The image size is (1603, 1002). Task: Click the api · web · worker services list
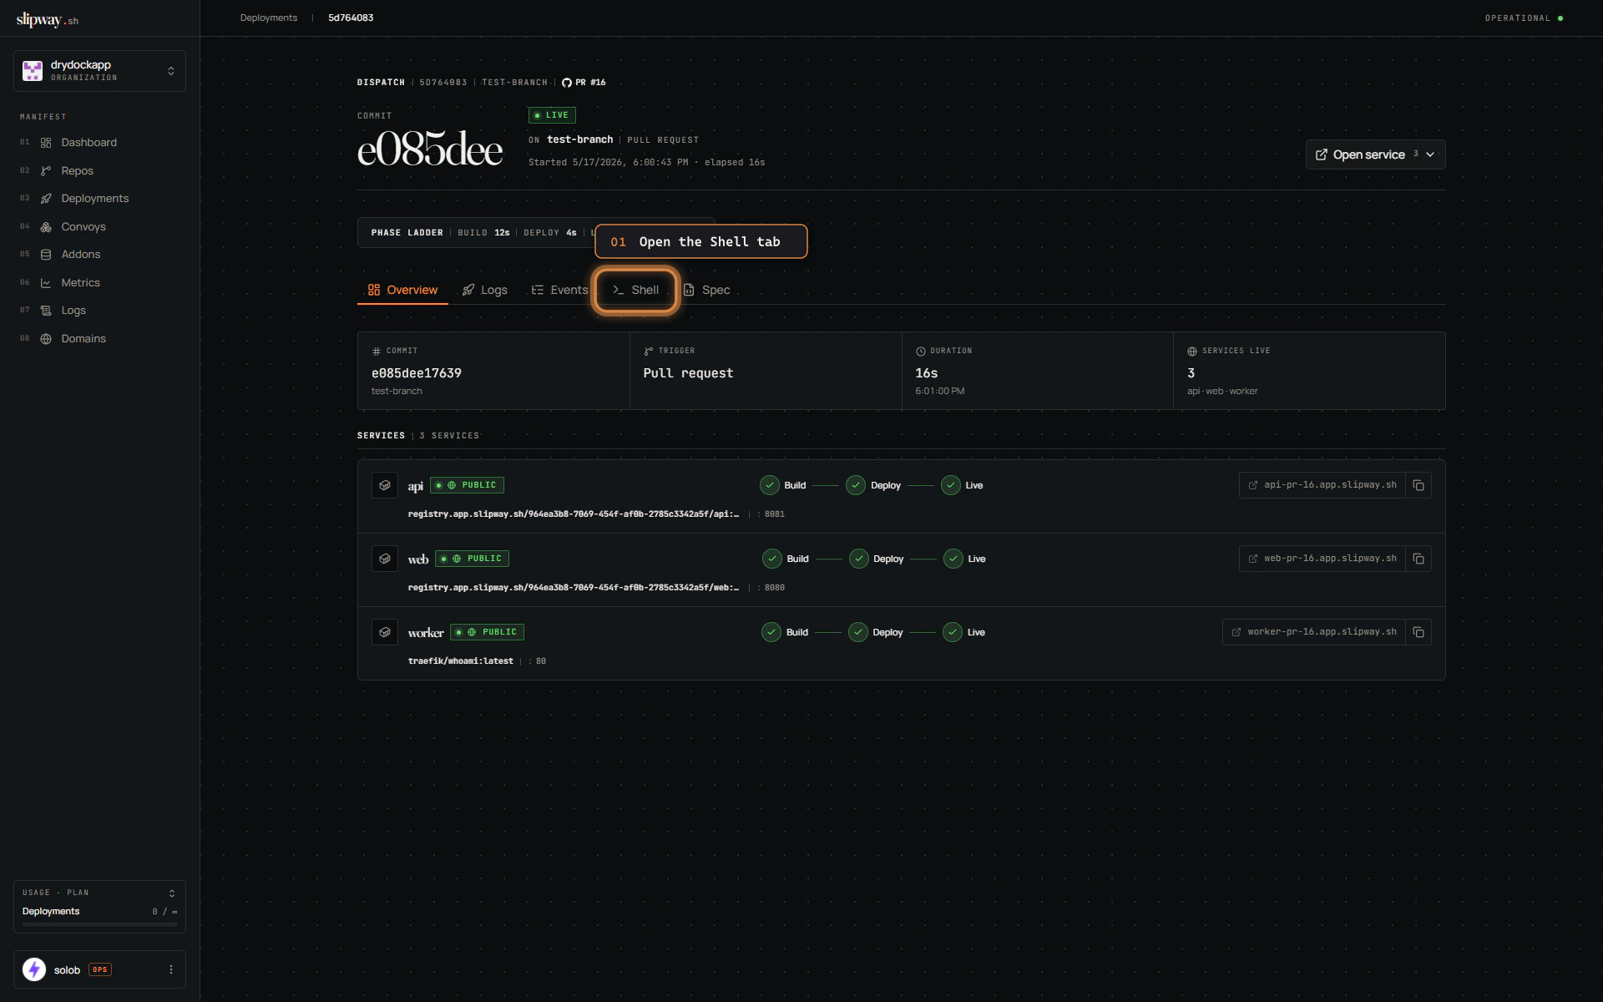1222,392
